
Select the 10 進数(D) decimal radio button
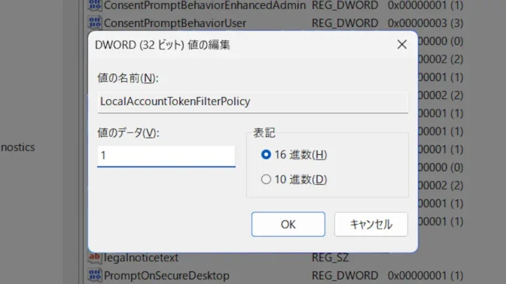(x=266, y=180)
